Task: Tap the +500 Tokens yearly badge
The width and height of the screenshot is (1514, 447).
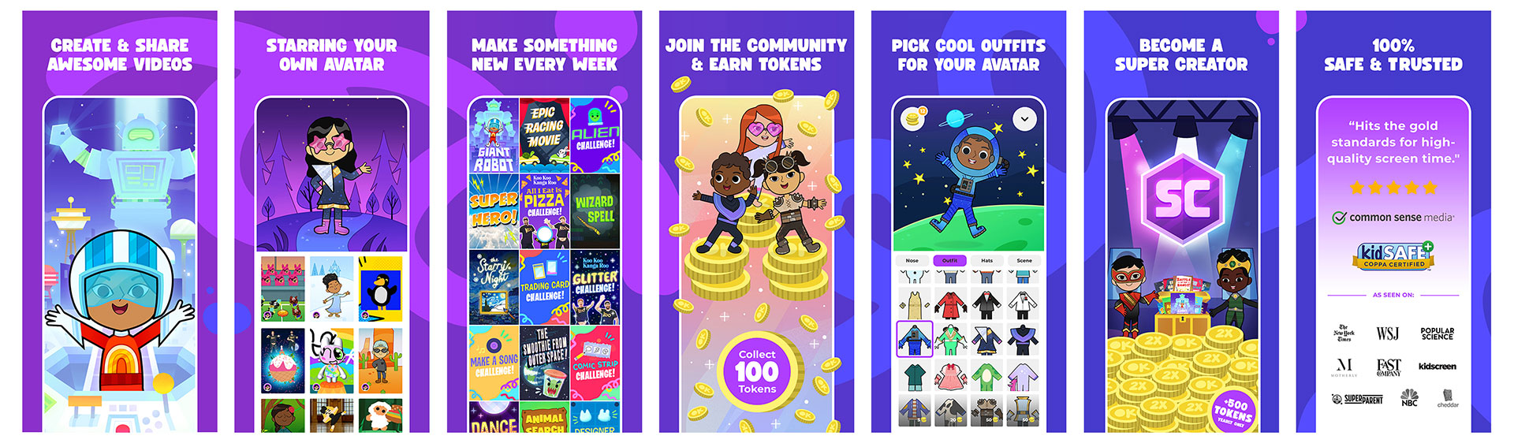Action: coord(1232,410)
